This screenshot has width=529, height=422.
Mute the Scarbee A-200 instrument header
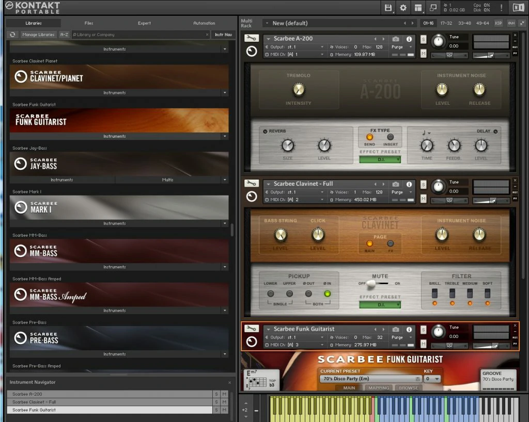pos(423,54)
